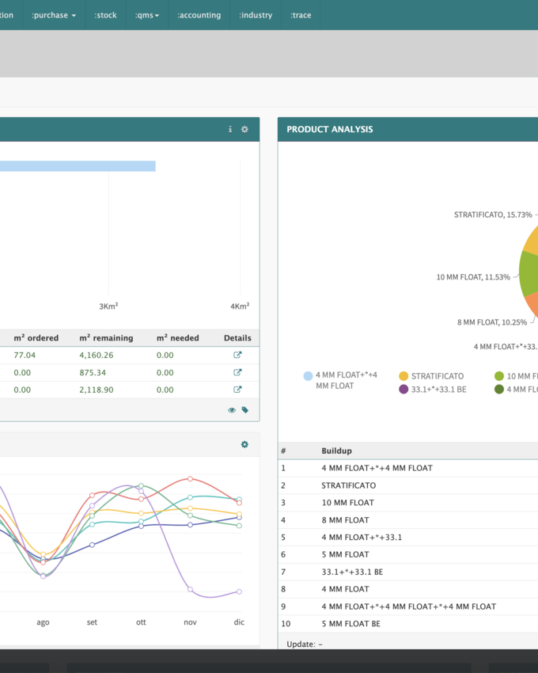The height and width of the screenshot is (673, 538).
Task: Expand the :purchase dropdown menu
Action: pos(54,15)
